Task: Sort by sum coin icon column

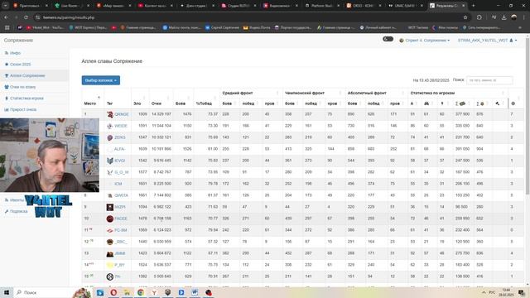Action: tap(480, 103)
